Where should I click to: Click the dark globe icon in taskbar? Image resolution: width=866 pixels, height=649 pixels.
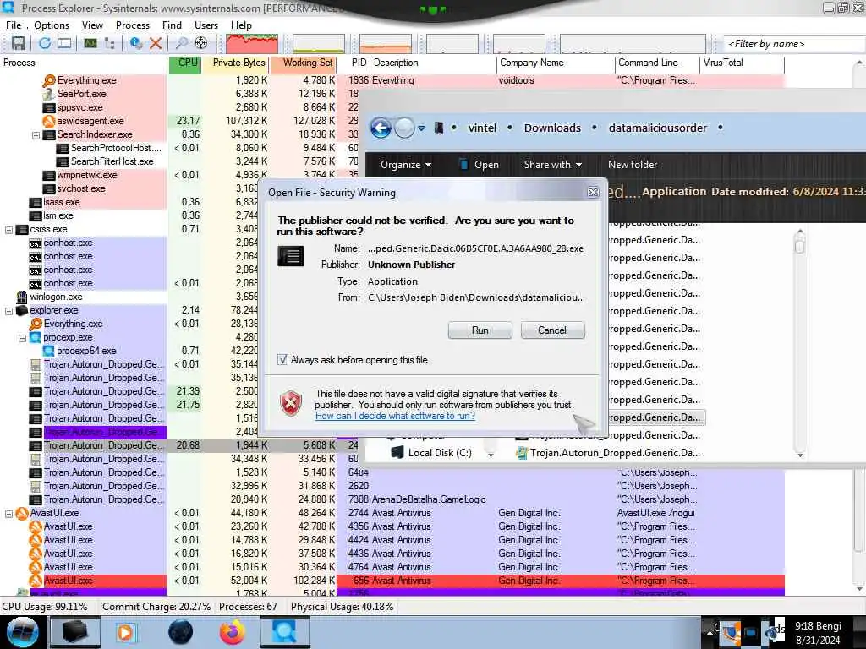[180, 632]
